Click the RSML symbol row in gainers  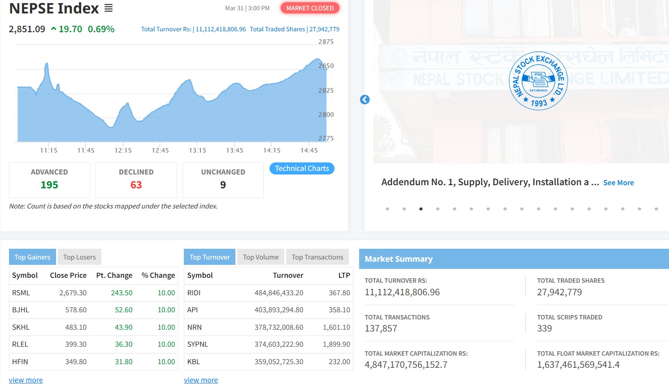[x=21, y=293]
